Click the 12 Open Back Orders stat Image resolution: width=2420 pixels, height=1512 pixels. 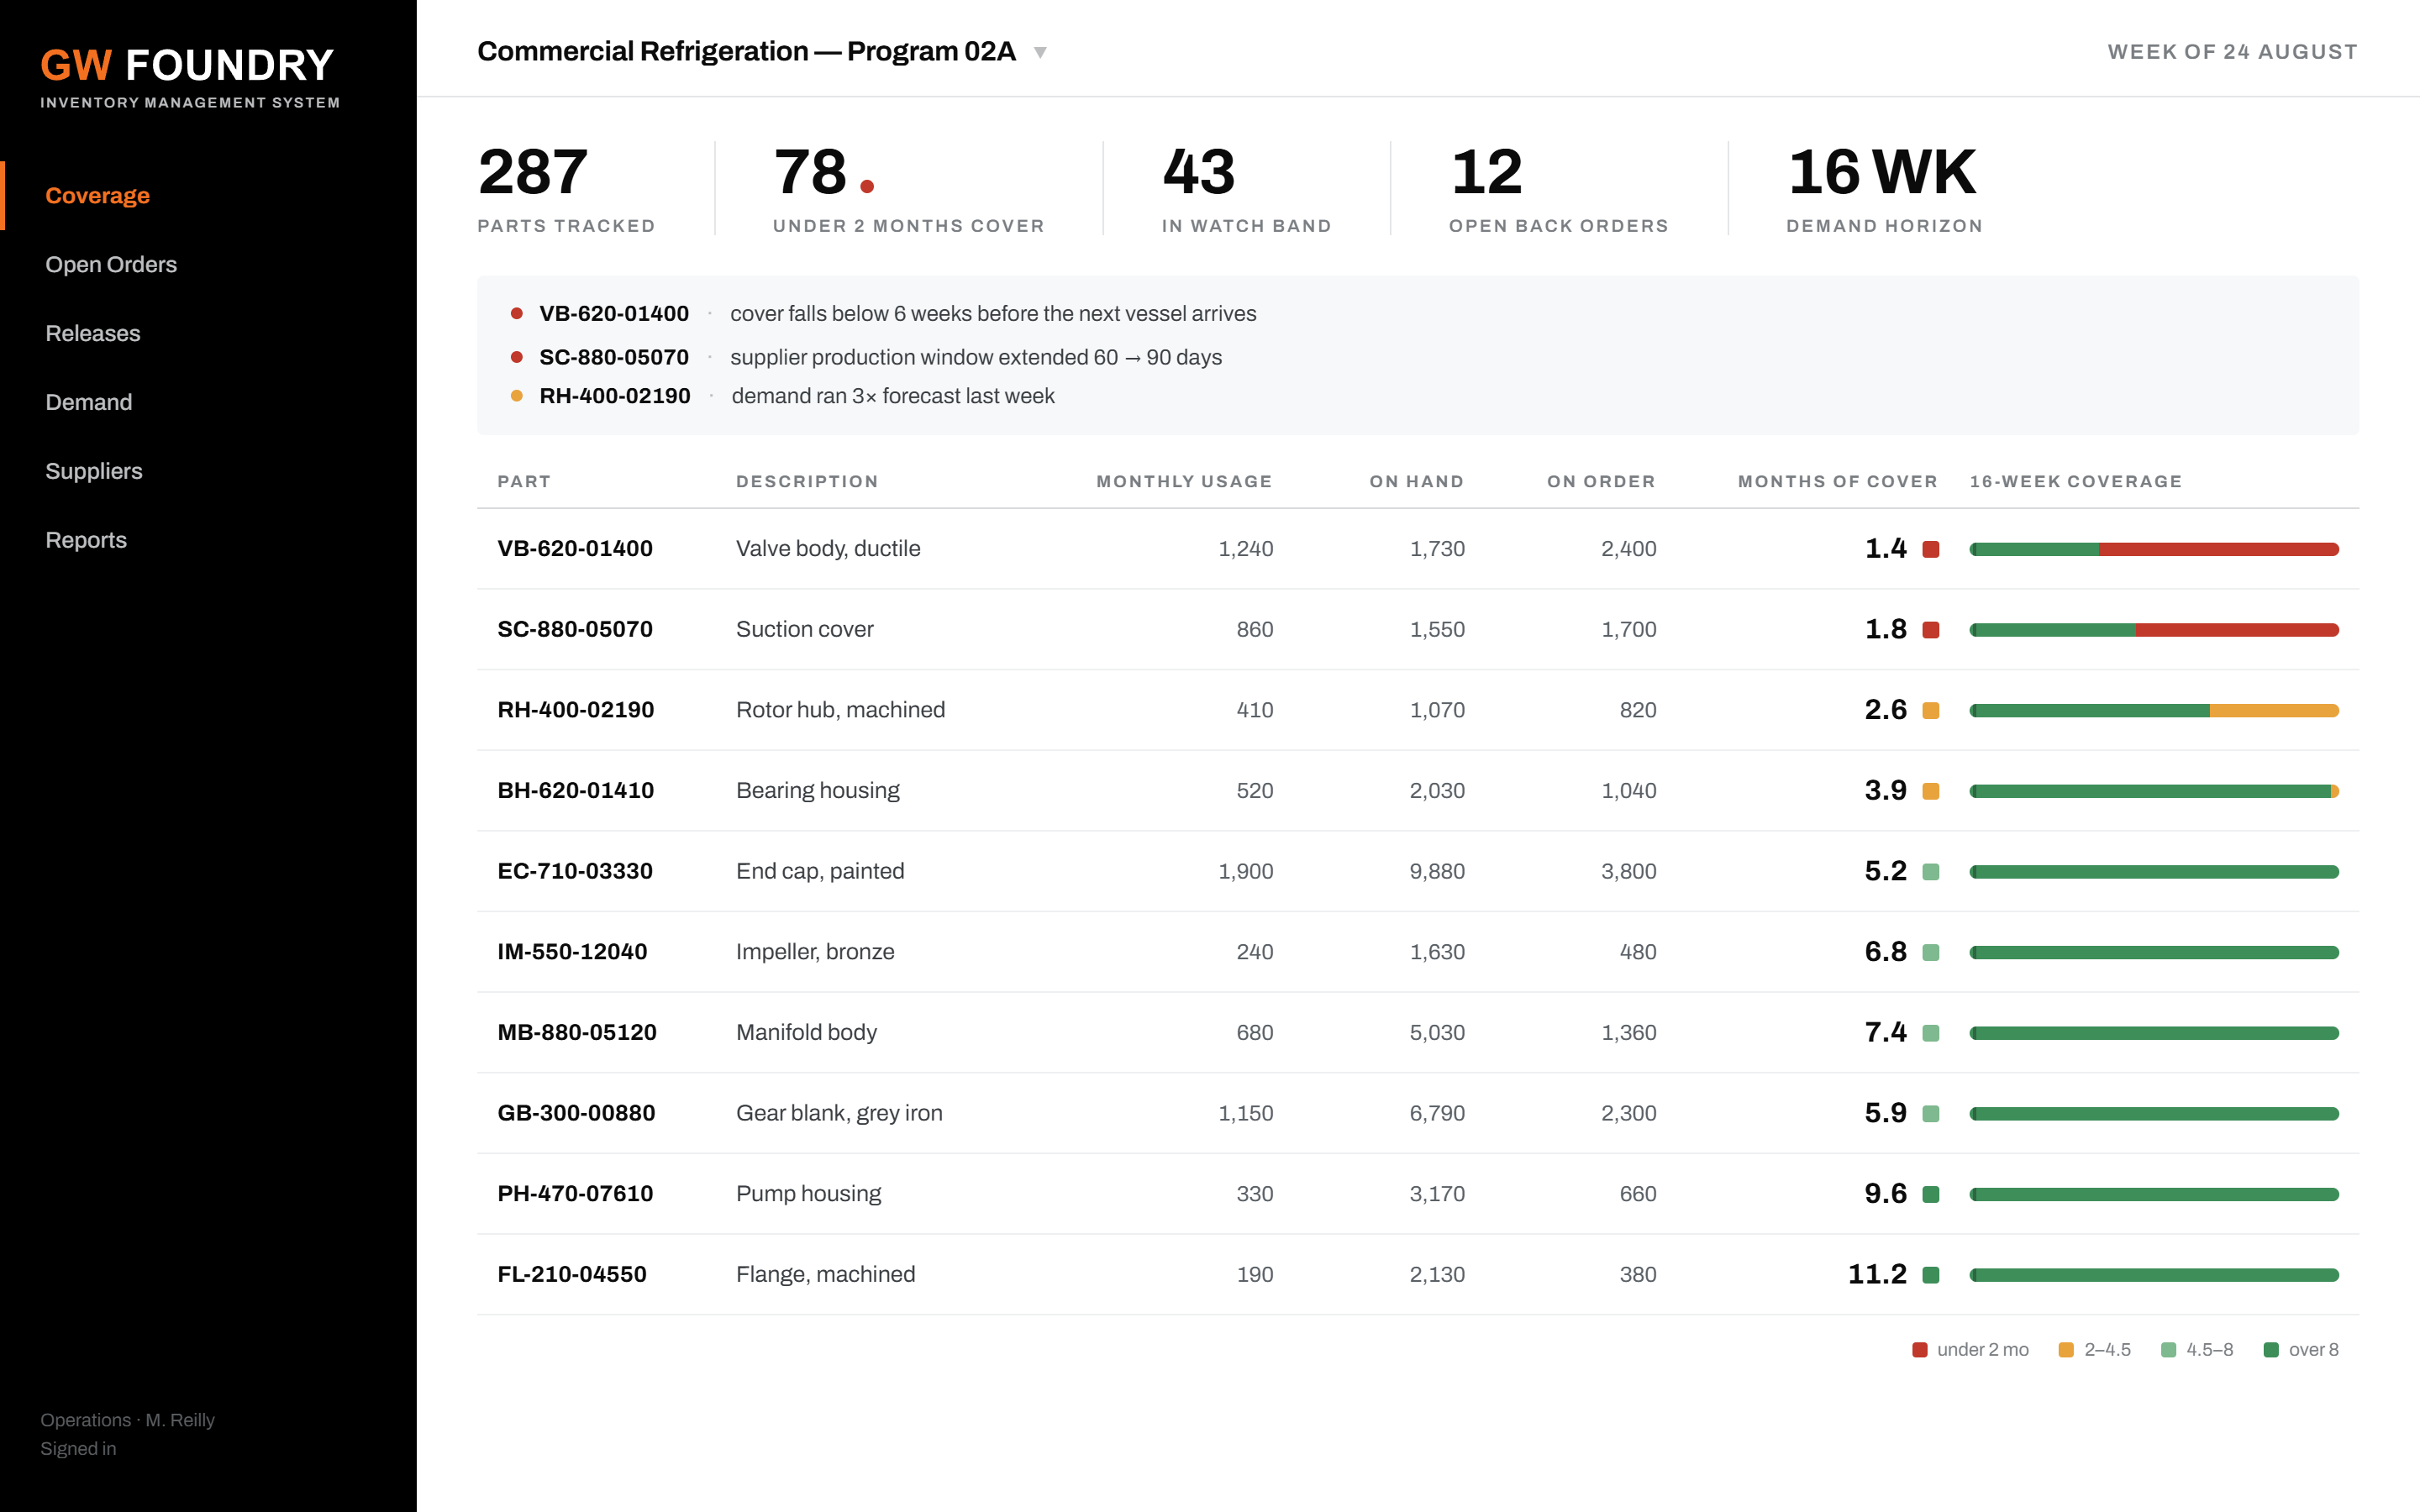(x=1558, y=189)
